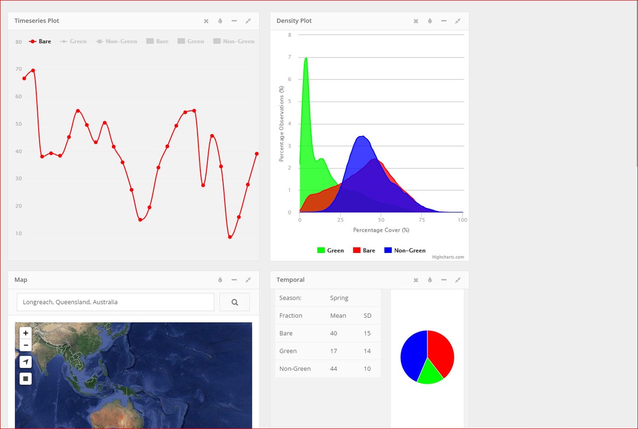638x429 pixels.
Task: Click the map search magnifier button
Action: pyautogui.click(x=234, y=302)
